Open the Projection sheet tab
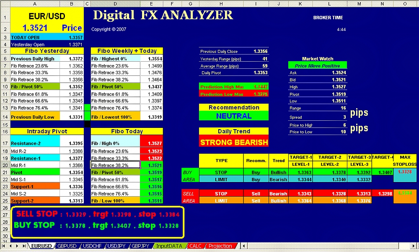 [x=220, y=246]
